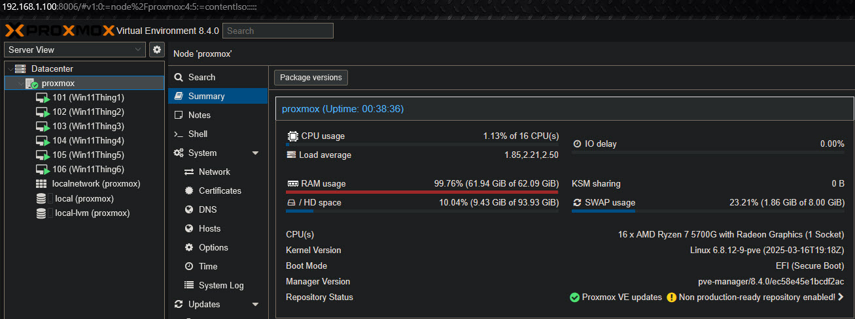The image size is (855, 319).
Task: Click the red RAM usage bar
Action: (423, 192)
